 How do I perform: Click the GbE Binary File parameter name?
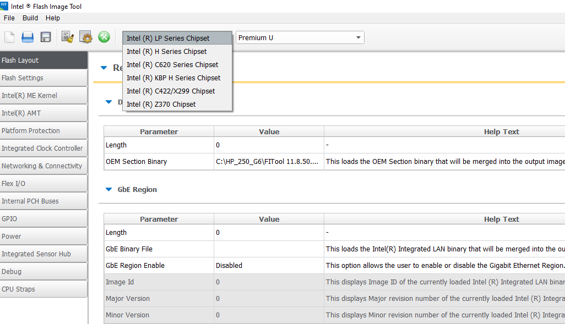point(129,249)
